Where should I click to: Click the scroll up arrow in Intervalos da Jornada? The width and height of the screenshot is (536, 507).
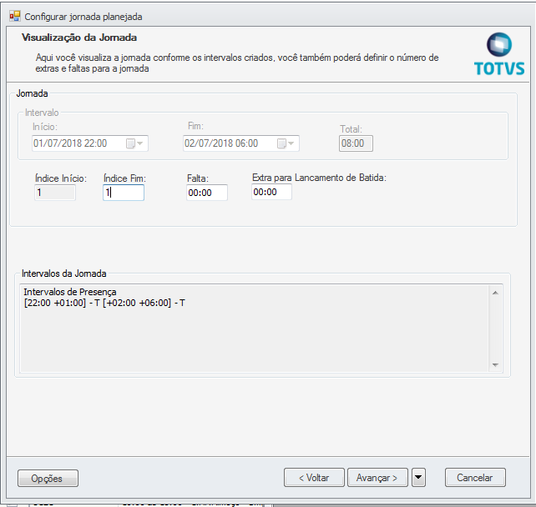(495, 293)
